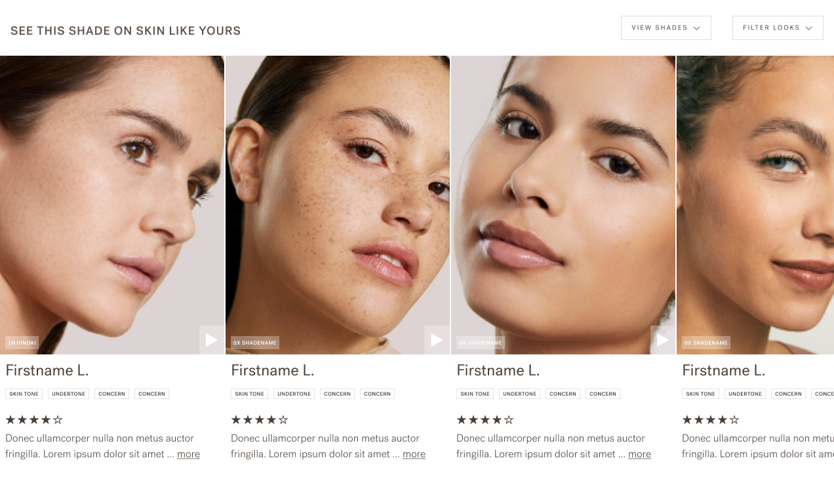Viewport: 834px width, 492px height.
Task: Open the Filter Looks dropdown
Action: pos(778,28)
